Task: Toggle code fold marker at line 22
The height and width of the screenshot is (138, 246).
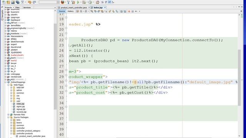Action: click(x=66, y=38)
